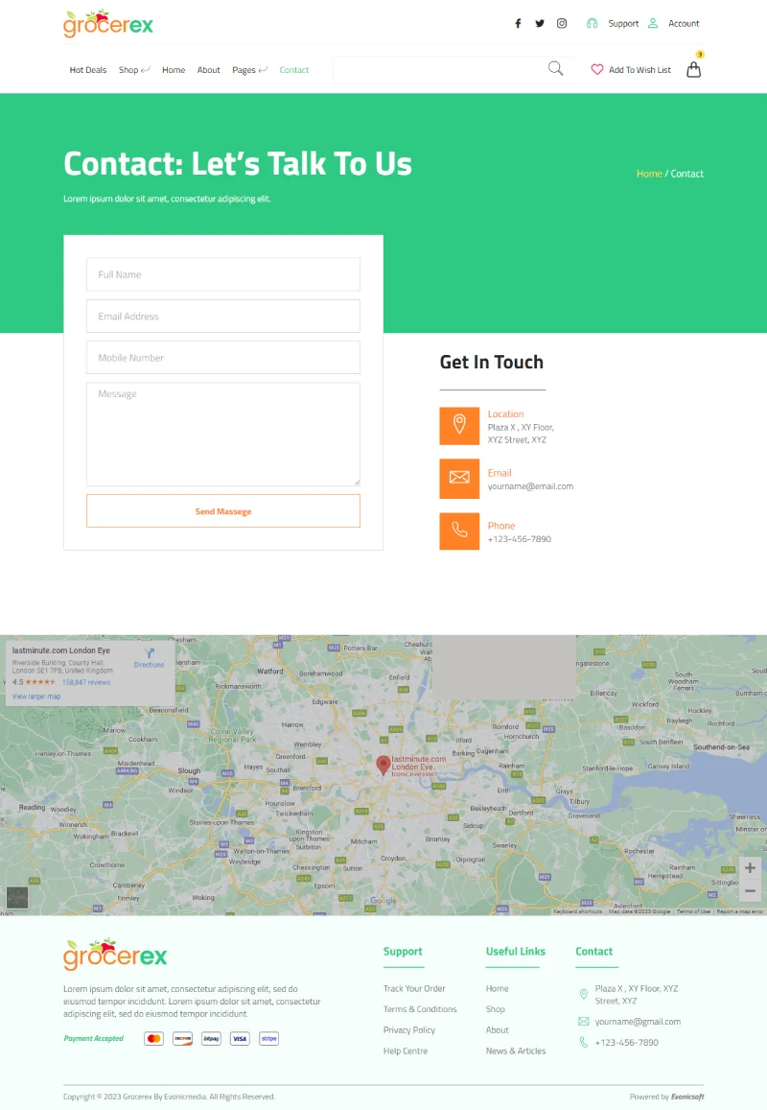Open Hot Deals menu item
This screenshot has height=1110, width=767.
pyautogui.click(x=88, y=70)
